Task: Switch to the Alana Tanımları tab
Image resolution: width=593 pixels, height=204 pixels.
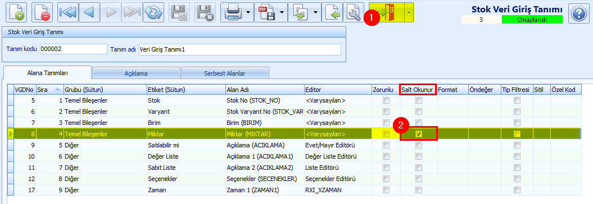Action: point(48,72)
